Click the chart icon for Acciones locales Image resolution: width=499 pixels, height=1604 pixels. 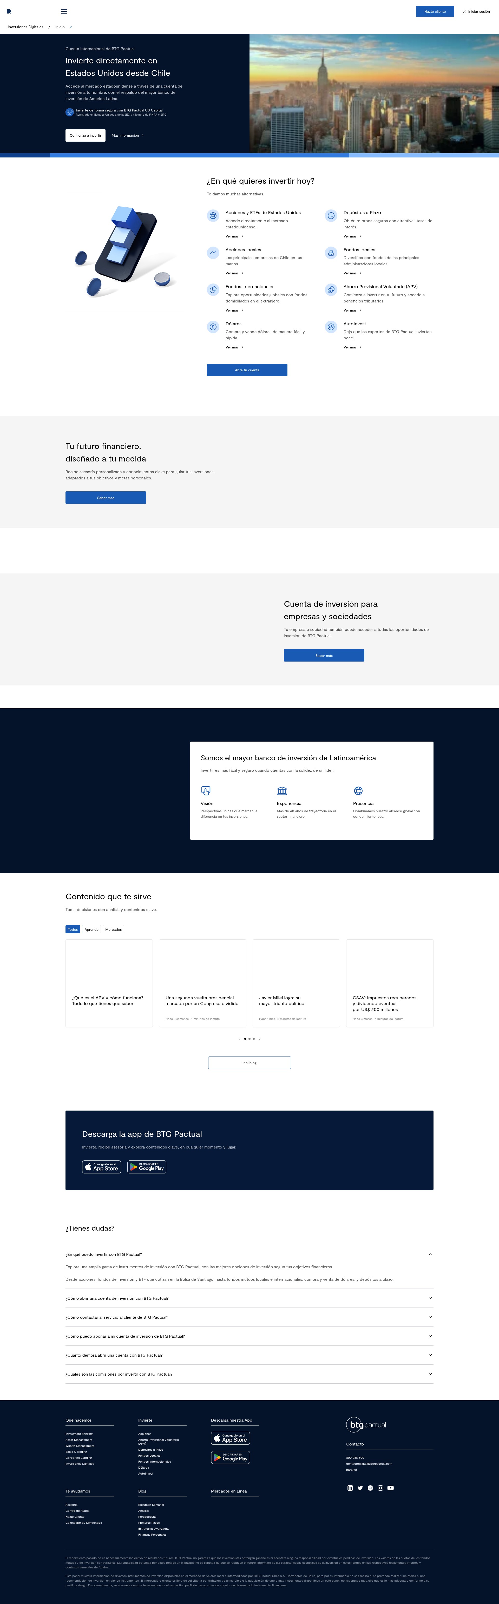tap(213, 253)
